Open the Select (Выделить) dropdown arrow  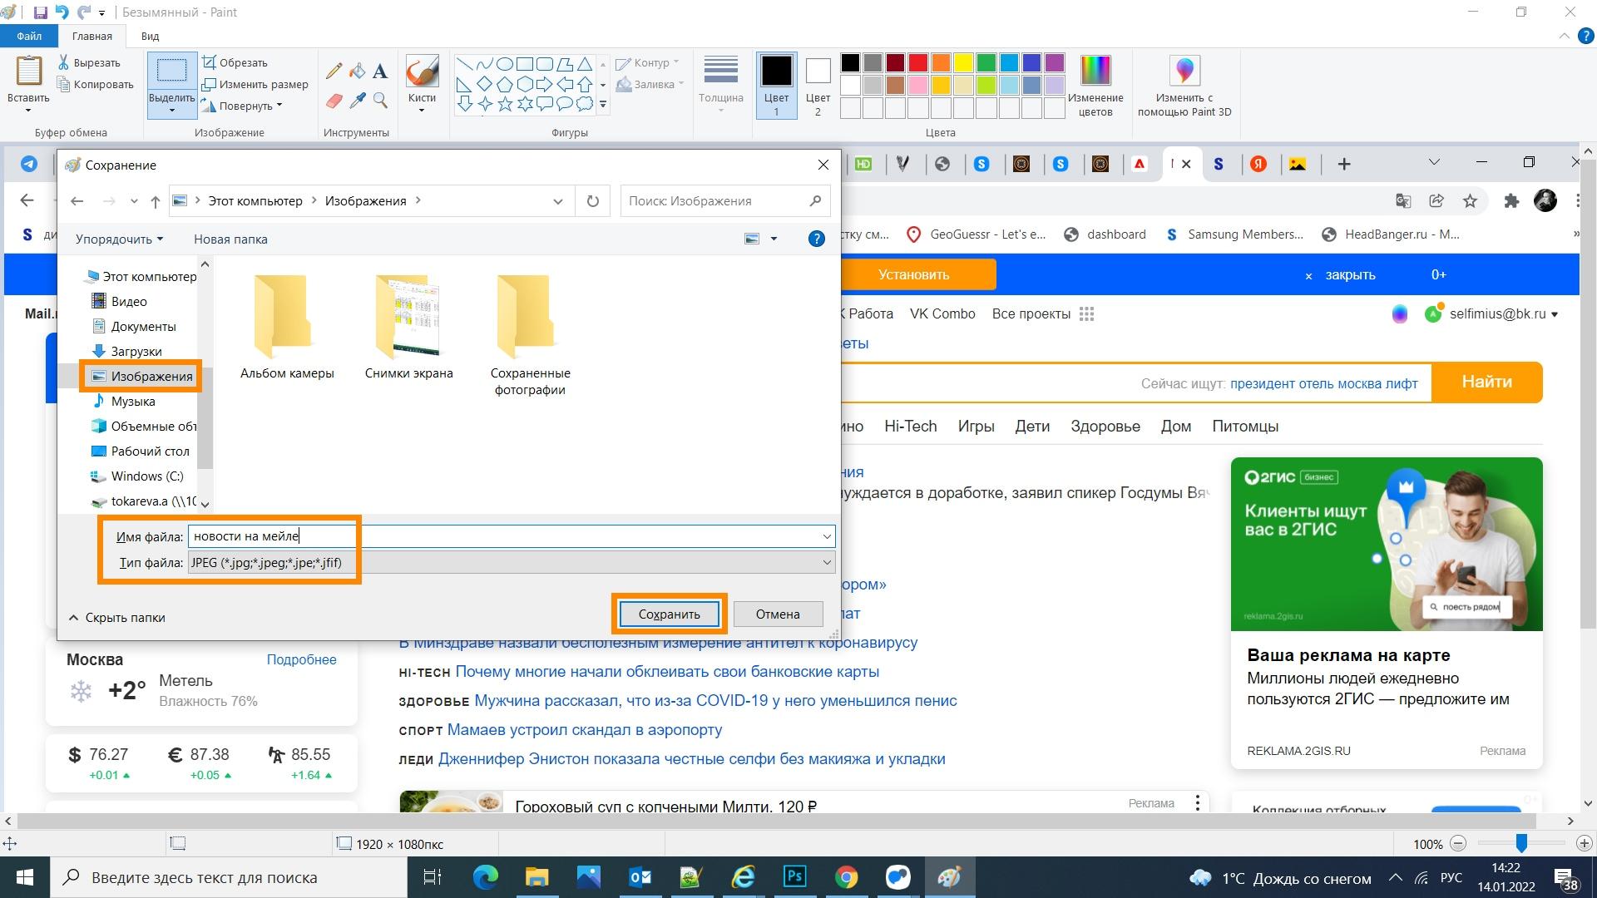coord(172,108)
